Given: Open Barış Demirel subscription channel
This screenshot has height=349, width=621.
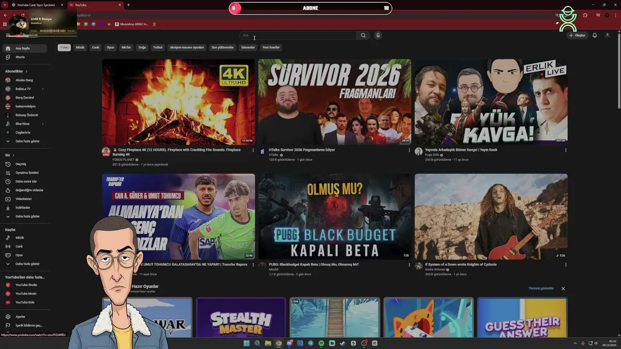Looking at the screenshot, I should 24,97.
